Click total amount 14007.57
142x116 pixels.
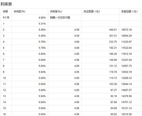coord(126,90)
